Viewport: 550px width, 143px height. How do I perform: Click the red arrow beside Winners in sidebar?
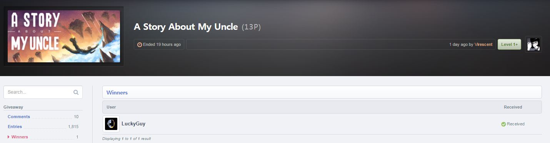coord(8,137)
